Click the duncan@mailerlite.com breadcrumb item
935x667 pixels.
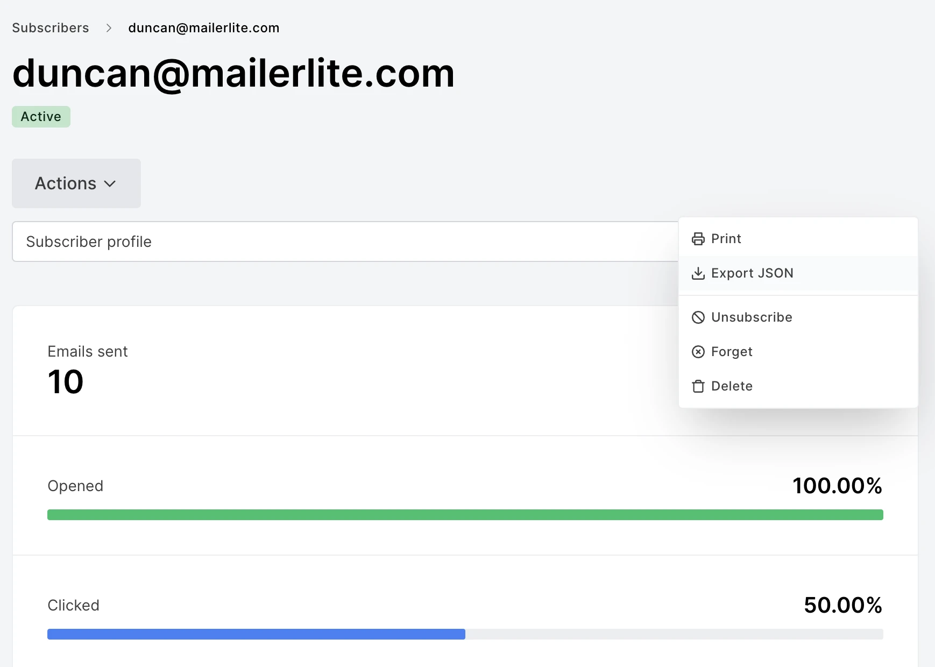(x=203, y=28)
